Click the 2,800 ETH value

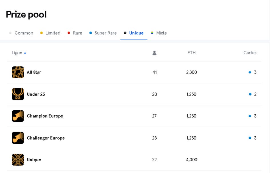point(191,72)
